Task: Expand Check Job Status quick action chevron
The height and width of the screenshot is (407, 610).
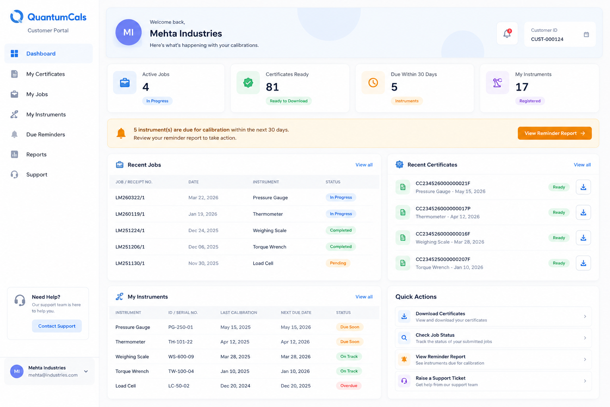Action: (x=585, y=338)
